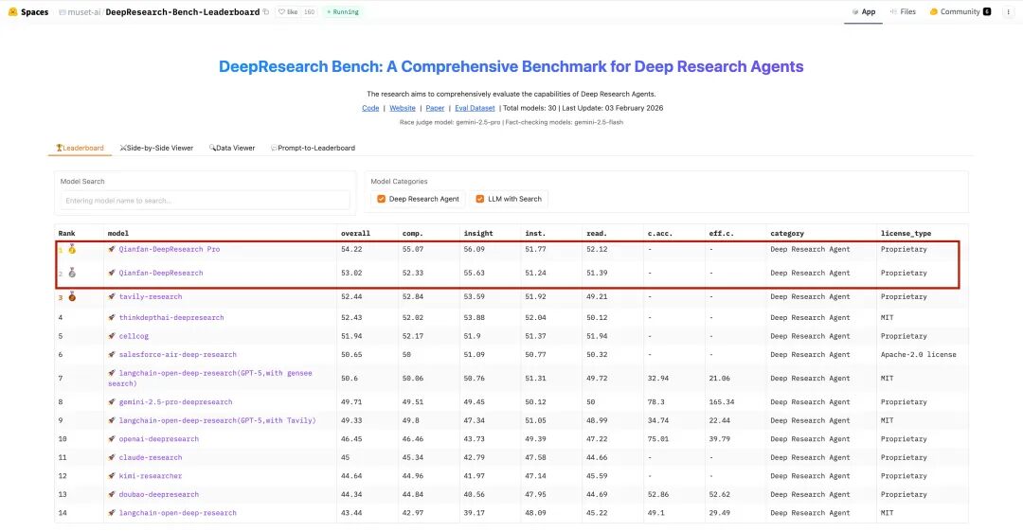
Task: Open the Data Viewer tab
Action: [233, 148]
